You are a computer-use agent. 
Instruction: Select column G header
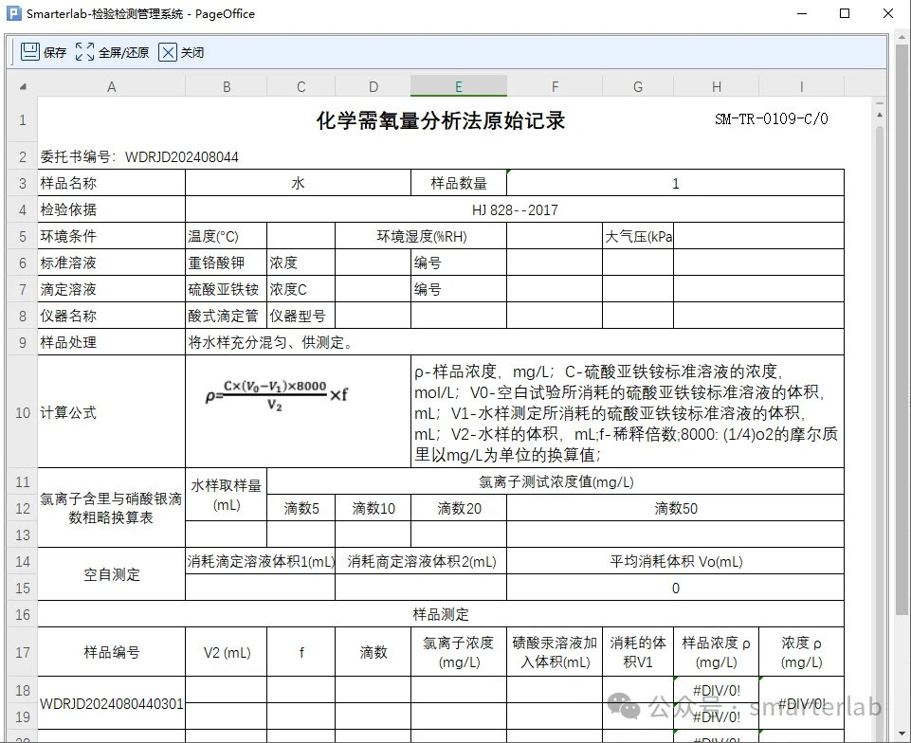pos(638,87)
